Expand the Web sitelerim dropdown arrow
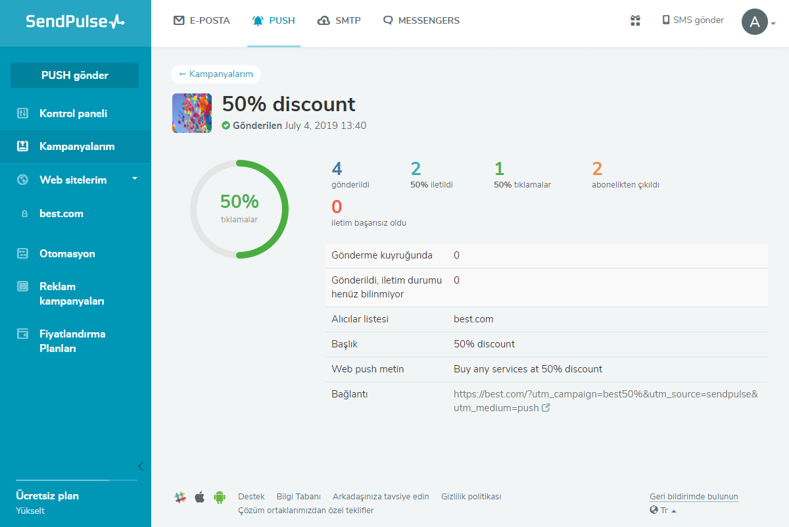This screenshot has width=789, height=527. click(135, 178)
